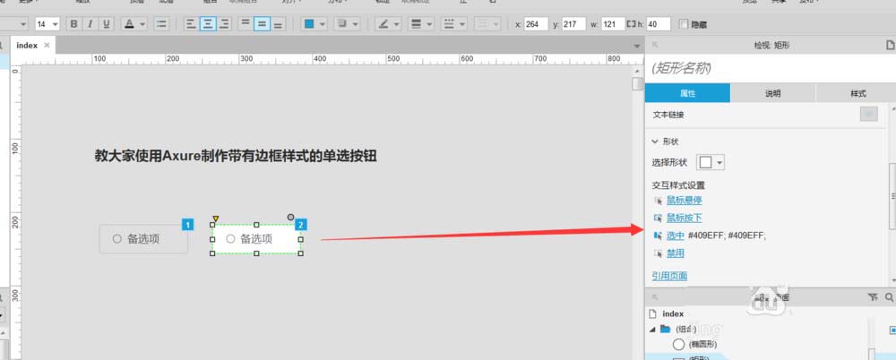The height and width of the screenshot is (360, 896).
Task: Align text center horizontally
Action: (208, 24)
